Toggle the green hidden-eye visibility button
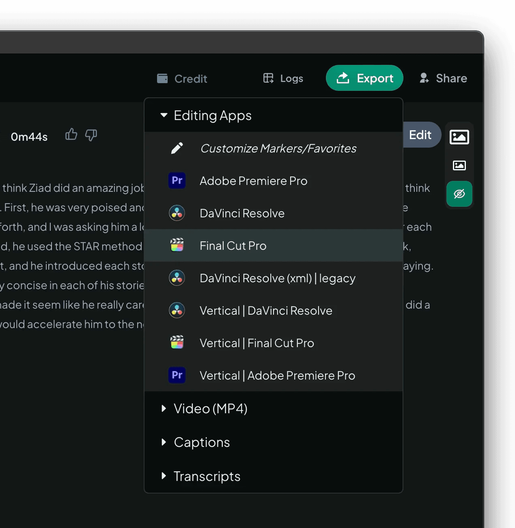The height and width of the screenshot is (528, 515). point(459,194)
